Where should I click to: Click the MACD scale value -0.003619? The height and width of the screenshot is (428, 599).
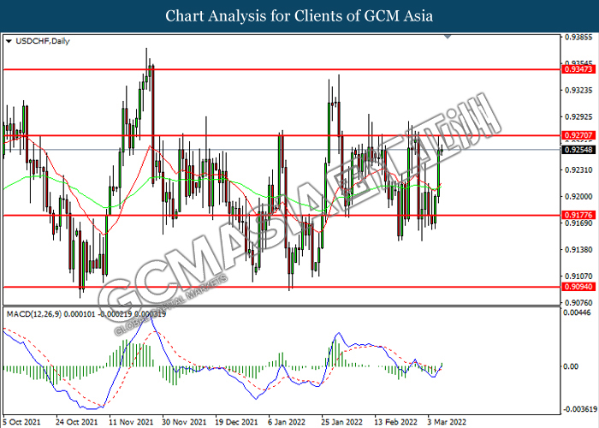579,409
